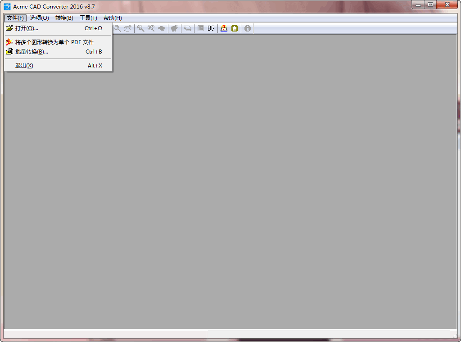Open the layers stack icon

[x=188, y=28]
